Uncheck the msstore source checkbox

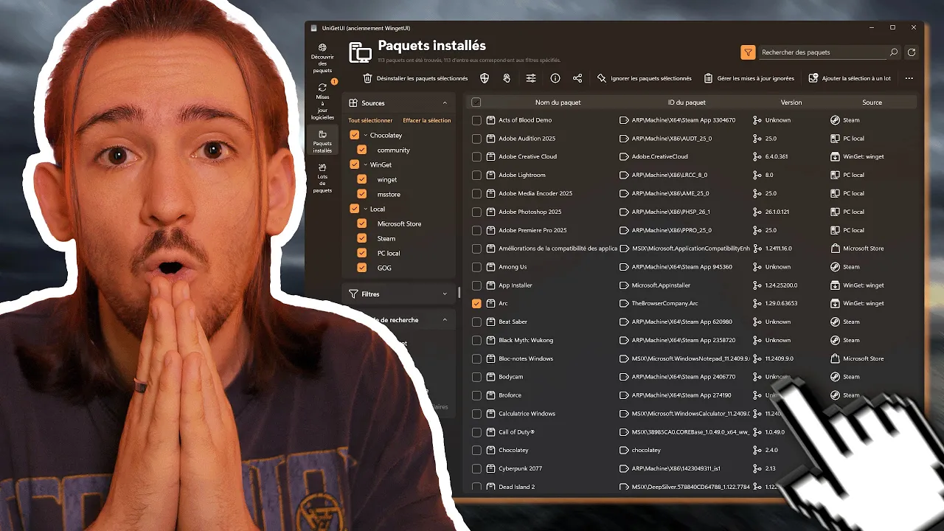pyautogui.click(x=361, y=194)
